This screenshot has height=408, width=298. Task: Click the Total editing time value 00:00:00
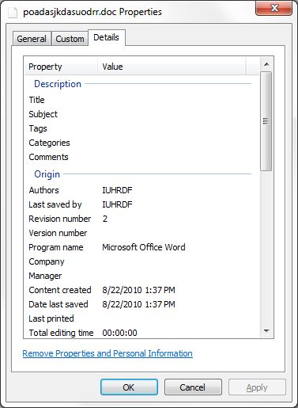click(x=119, y=333)
